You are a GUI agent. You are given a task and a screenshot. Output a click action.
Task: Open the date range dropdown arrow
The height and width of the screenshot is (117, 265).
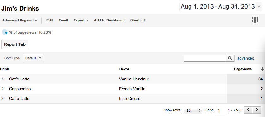click(x=259, y=7)
